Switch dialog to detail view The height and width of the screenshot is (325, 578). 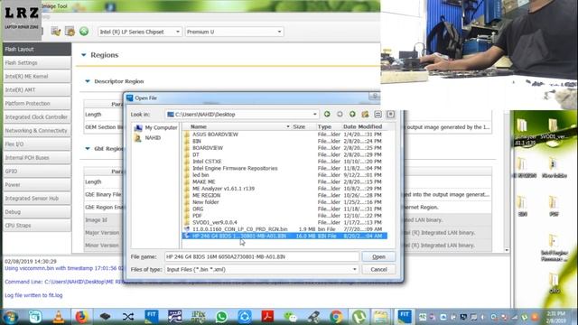[x=390, y=115]
